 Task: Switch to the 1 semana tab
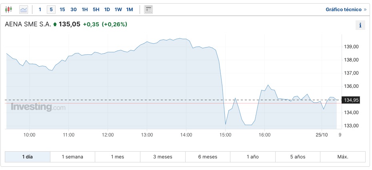coord(72,157)
